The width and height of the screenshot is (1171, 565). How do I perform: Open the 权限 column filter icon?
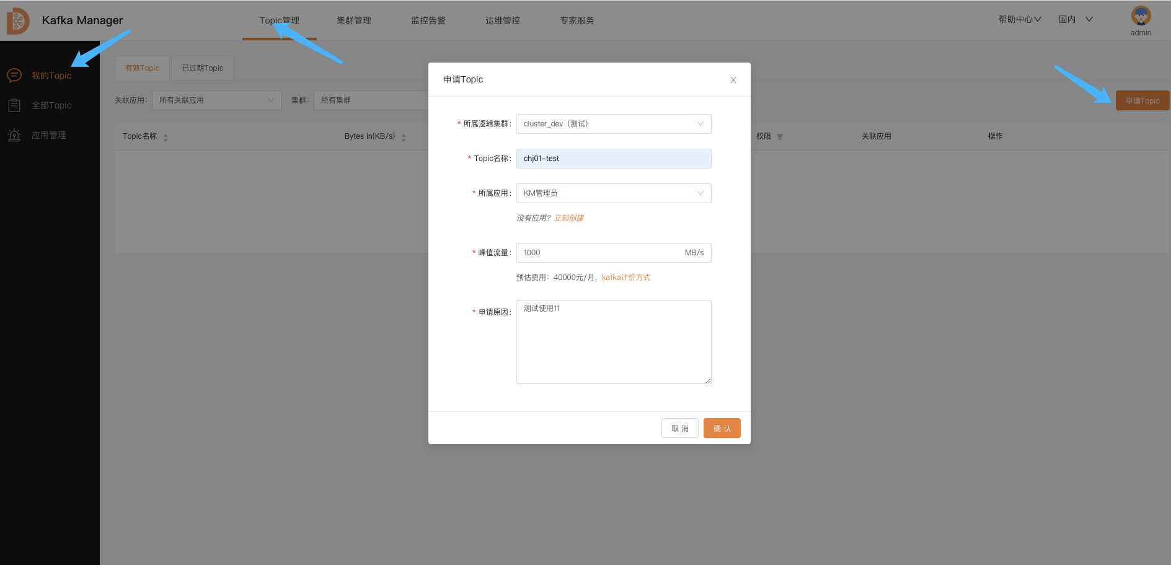pos(780,137)
